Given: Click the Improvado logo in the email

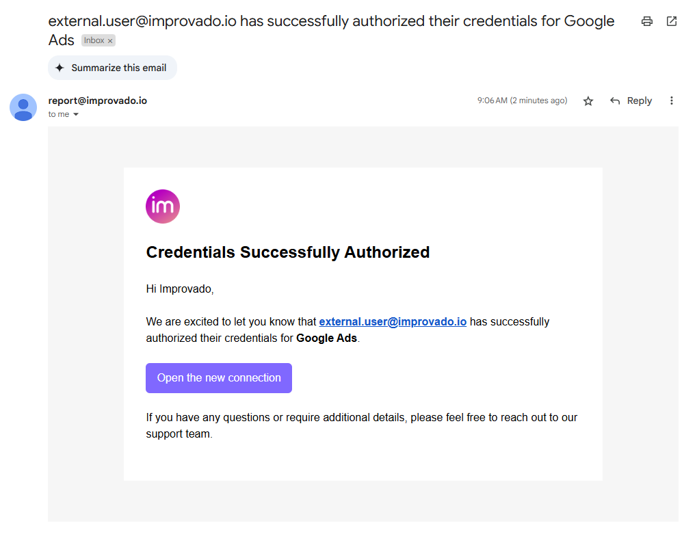Looking at the screenshot, I should tap(163, 206).
